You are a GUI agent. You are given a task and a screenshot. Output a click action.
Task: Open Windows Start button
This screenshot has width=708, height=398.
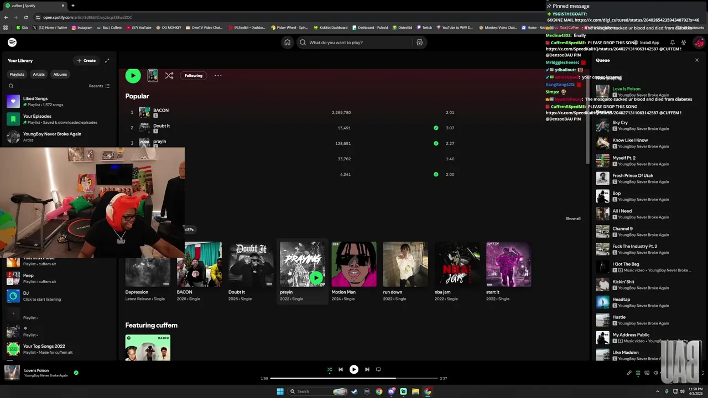pyautogui.click(x=280, y=391)
